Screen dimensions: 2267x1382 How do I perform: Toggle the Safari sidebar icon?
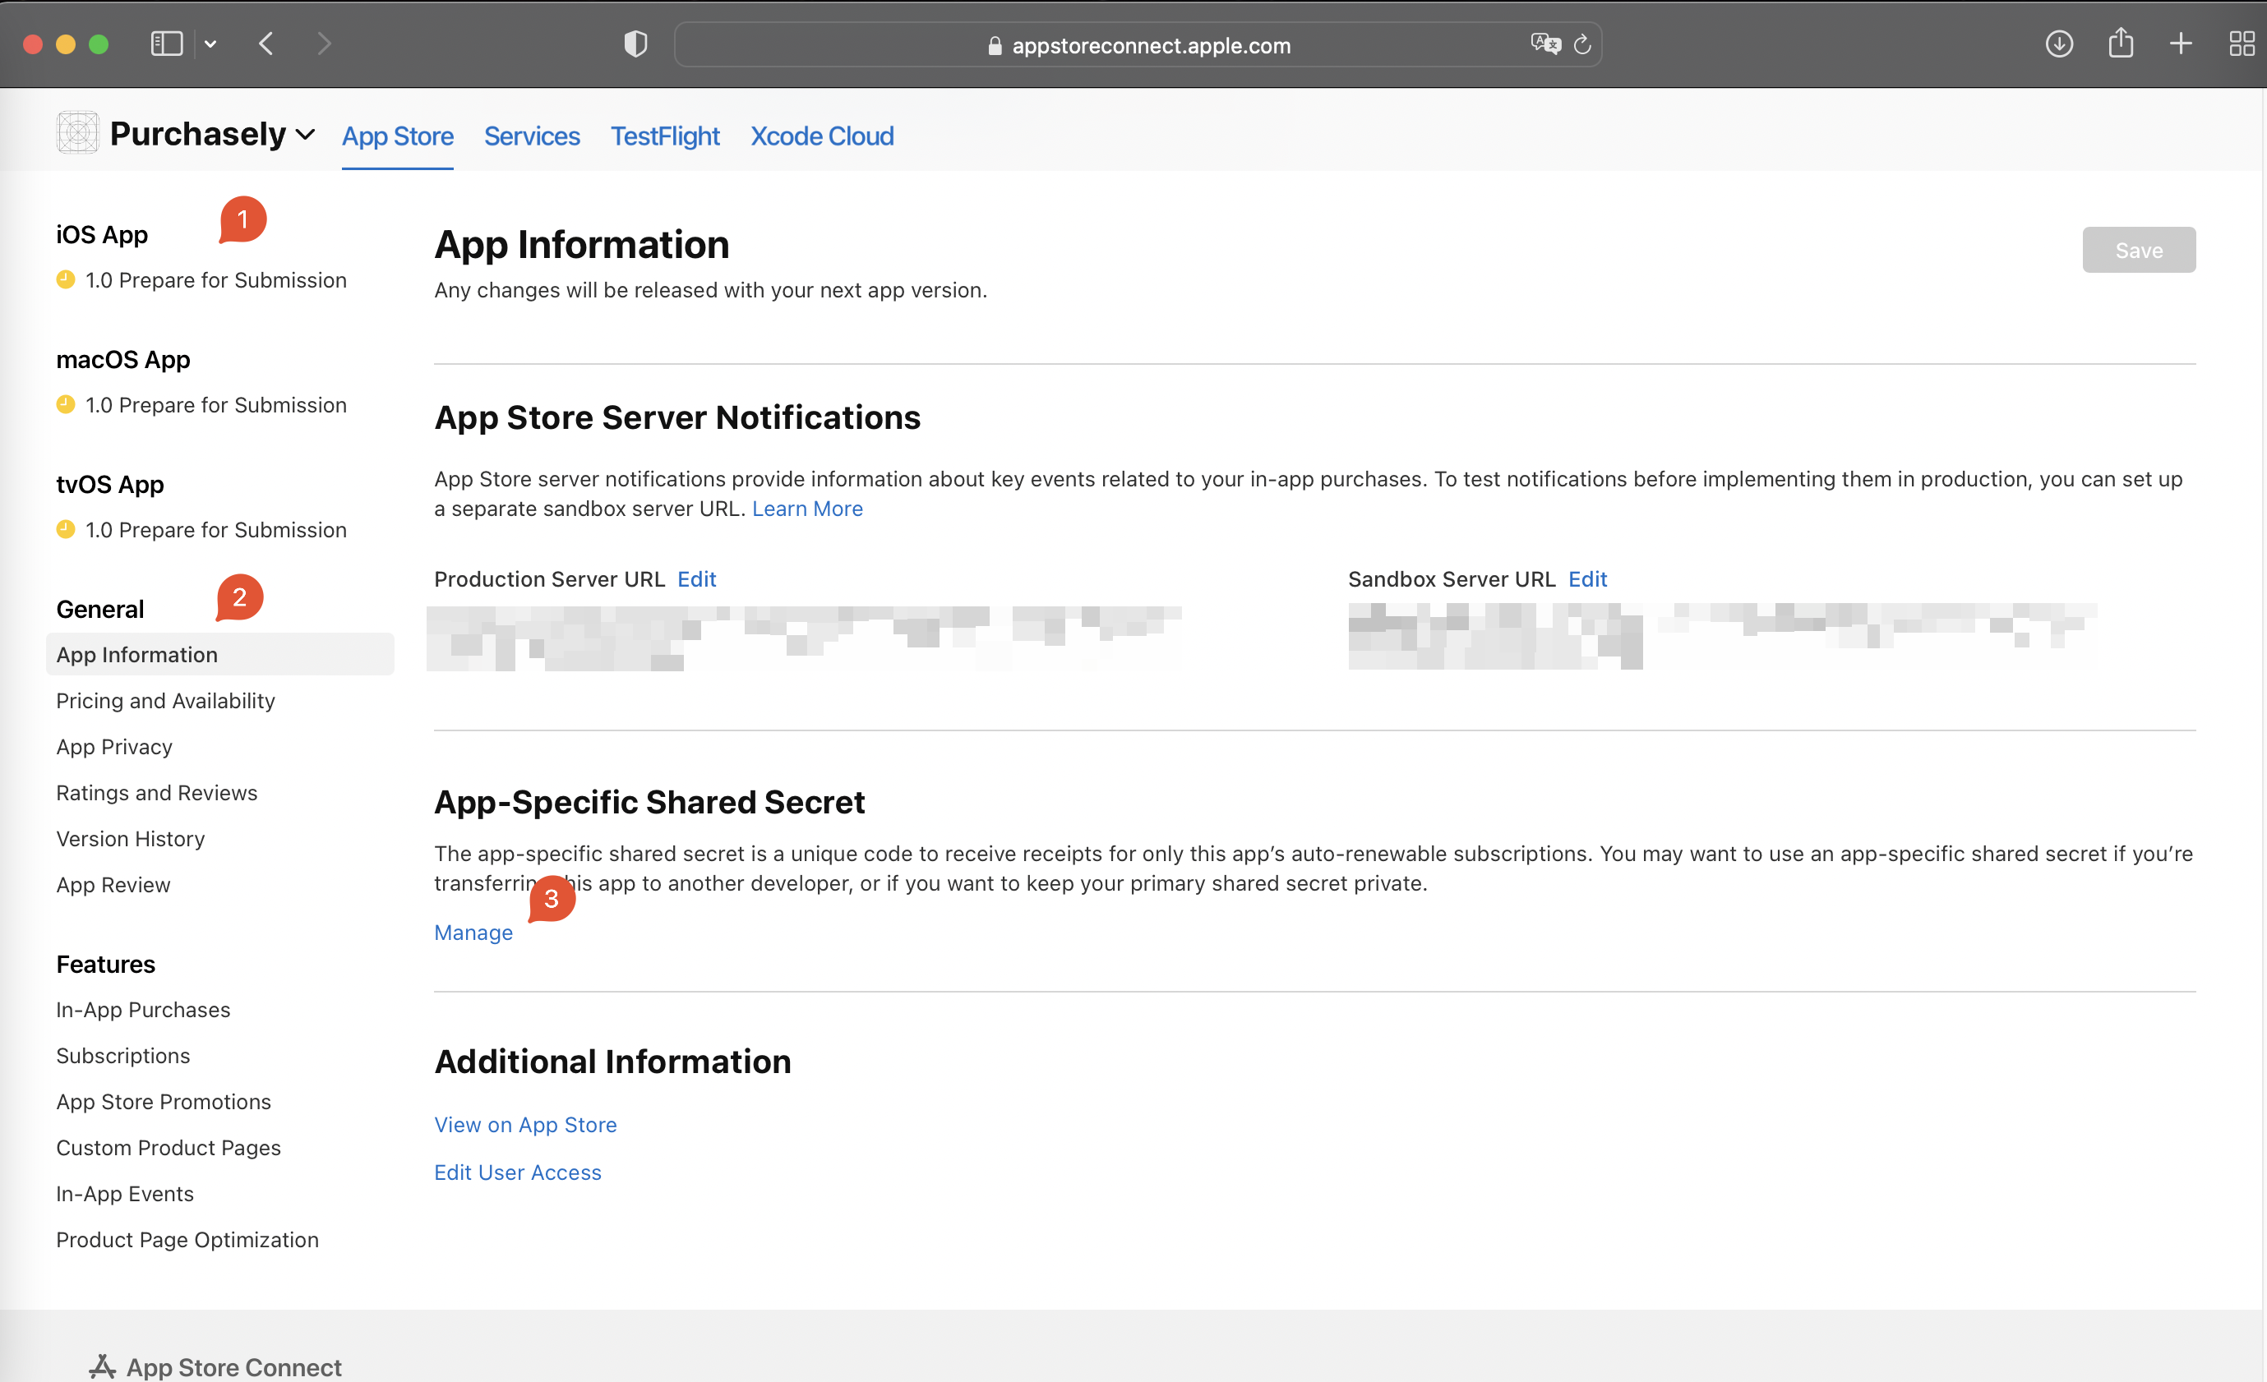tap(167, 44)
